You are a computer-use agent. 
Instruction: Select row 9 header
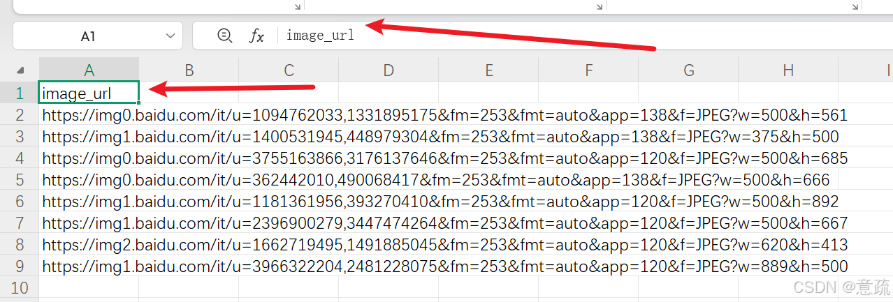pyautogui.click(x=20, y=266)
